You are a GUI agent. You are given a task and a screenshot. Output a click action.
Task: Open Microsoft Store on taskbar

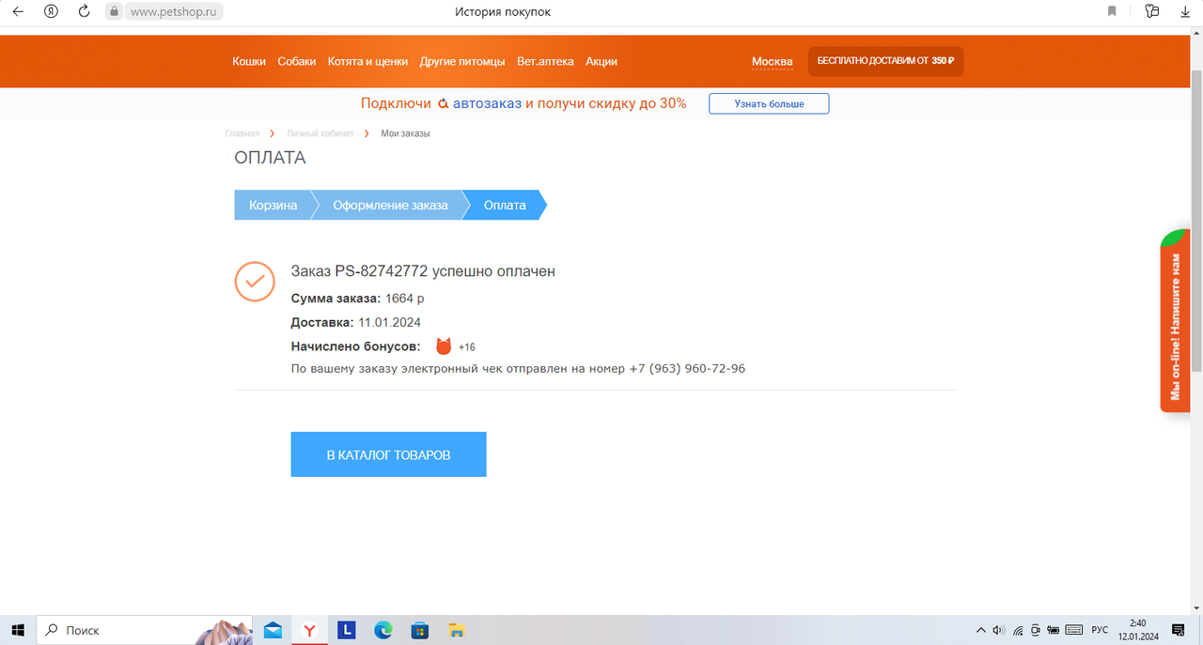coord(419,630)
